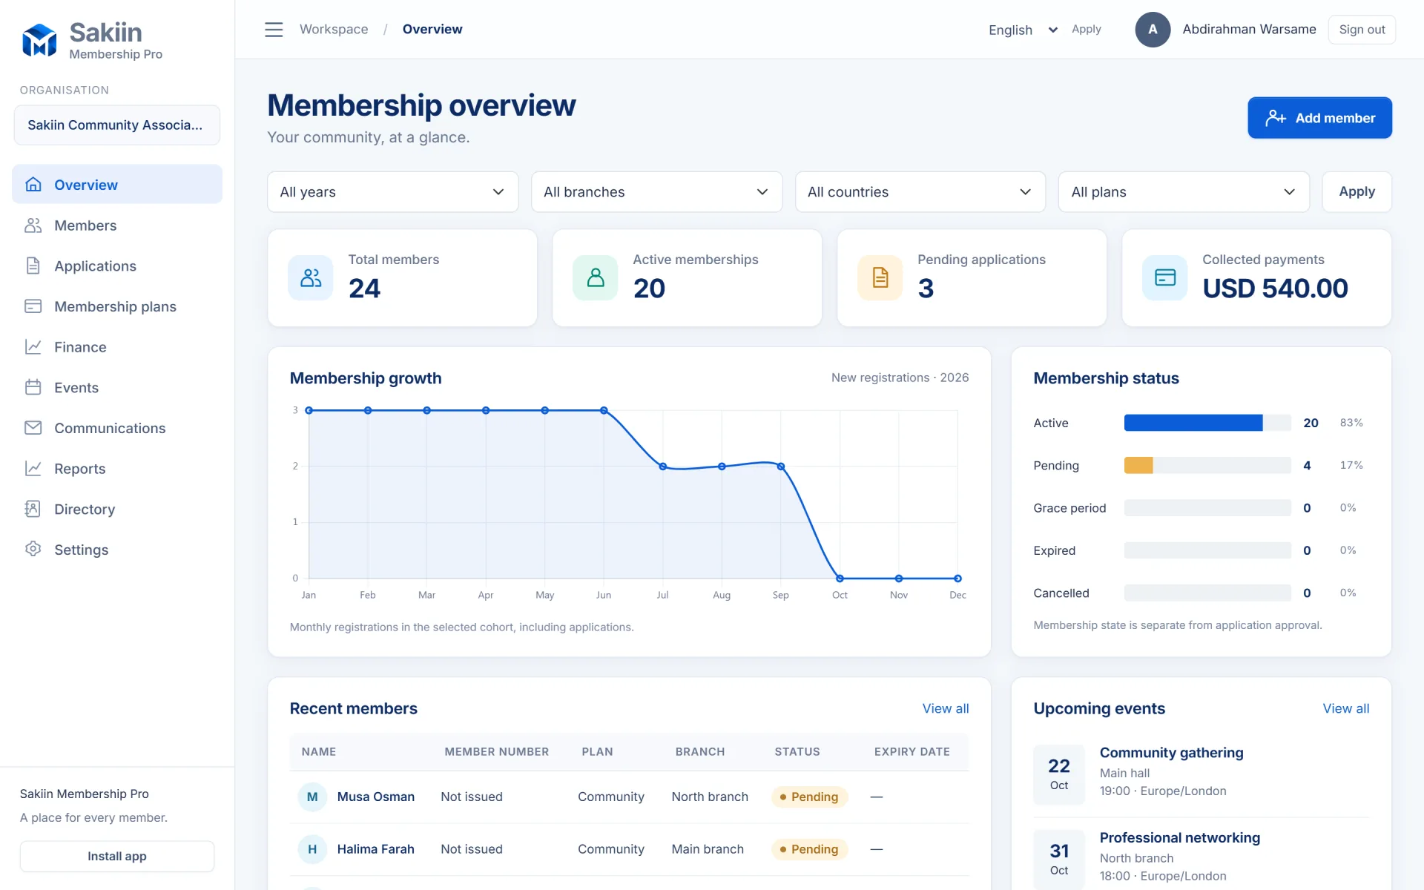1424x890 pixels.
Task: Click the Events calendar icon in sidebar
Action: point(33,387)
